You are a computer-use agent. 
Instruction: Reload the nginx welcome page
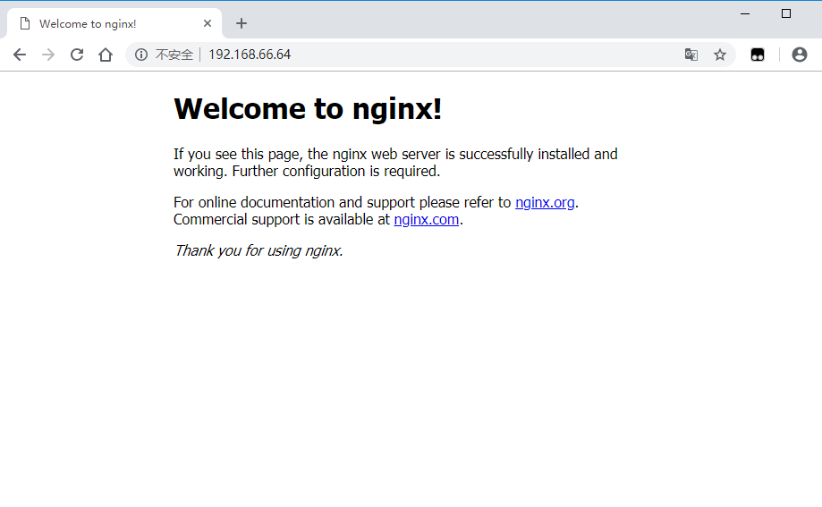point(77,55)
